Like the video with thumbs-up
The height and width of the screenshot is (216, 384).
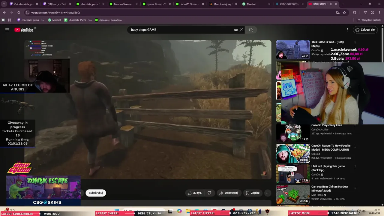(194, 193)
